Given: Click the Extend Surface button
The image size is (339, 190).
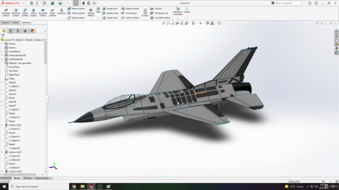Looking at the screenshot, I should click(x=130, y=8).
